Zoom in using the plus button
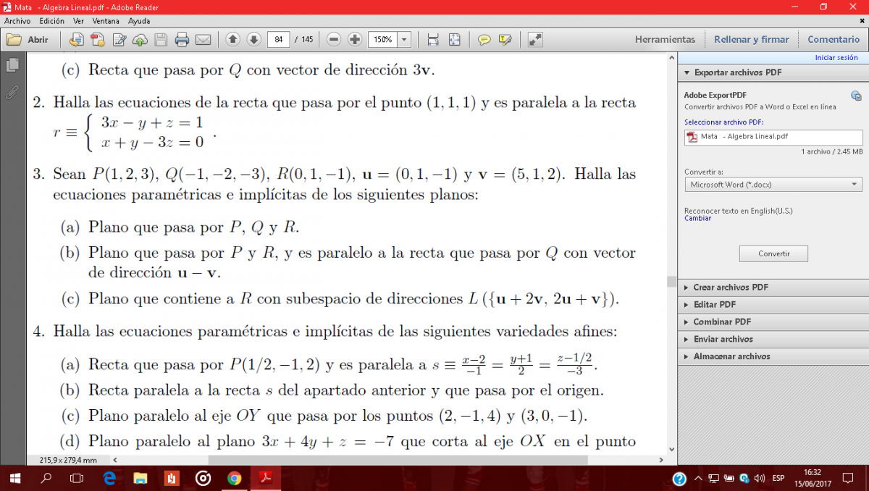The height and width of the screenshot is (491, 869). [x=355, y=40]
